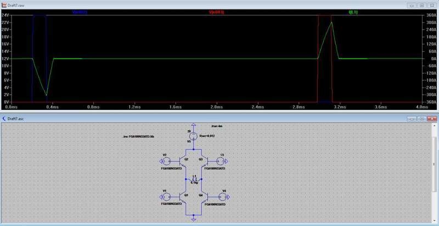Click the bottom ground symbol
The height and width of the screenshot is (226, 439).
click(194, 219)
